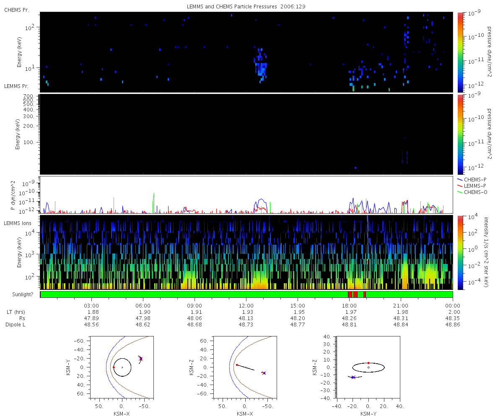Click the spacecraft marker in KSM-Y/KSM-Z plot
Image resolution: width=503 pixels, height=419 pixels.
pyautogui.click(x=353, y=378)
